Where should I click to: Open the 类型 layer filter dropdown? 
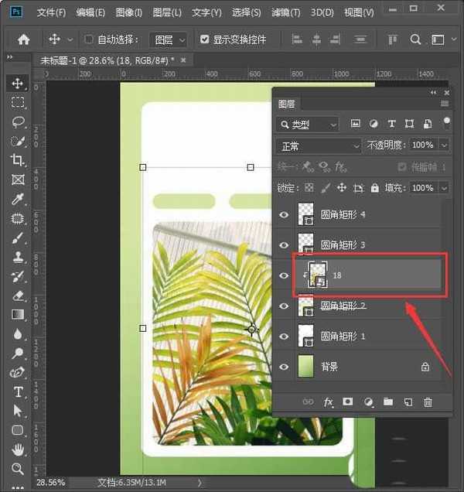click(308, 125)
